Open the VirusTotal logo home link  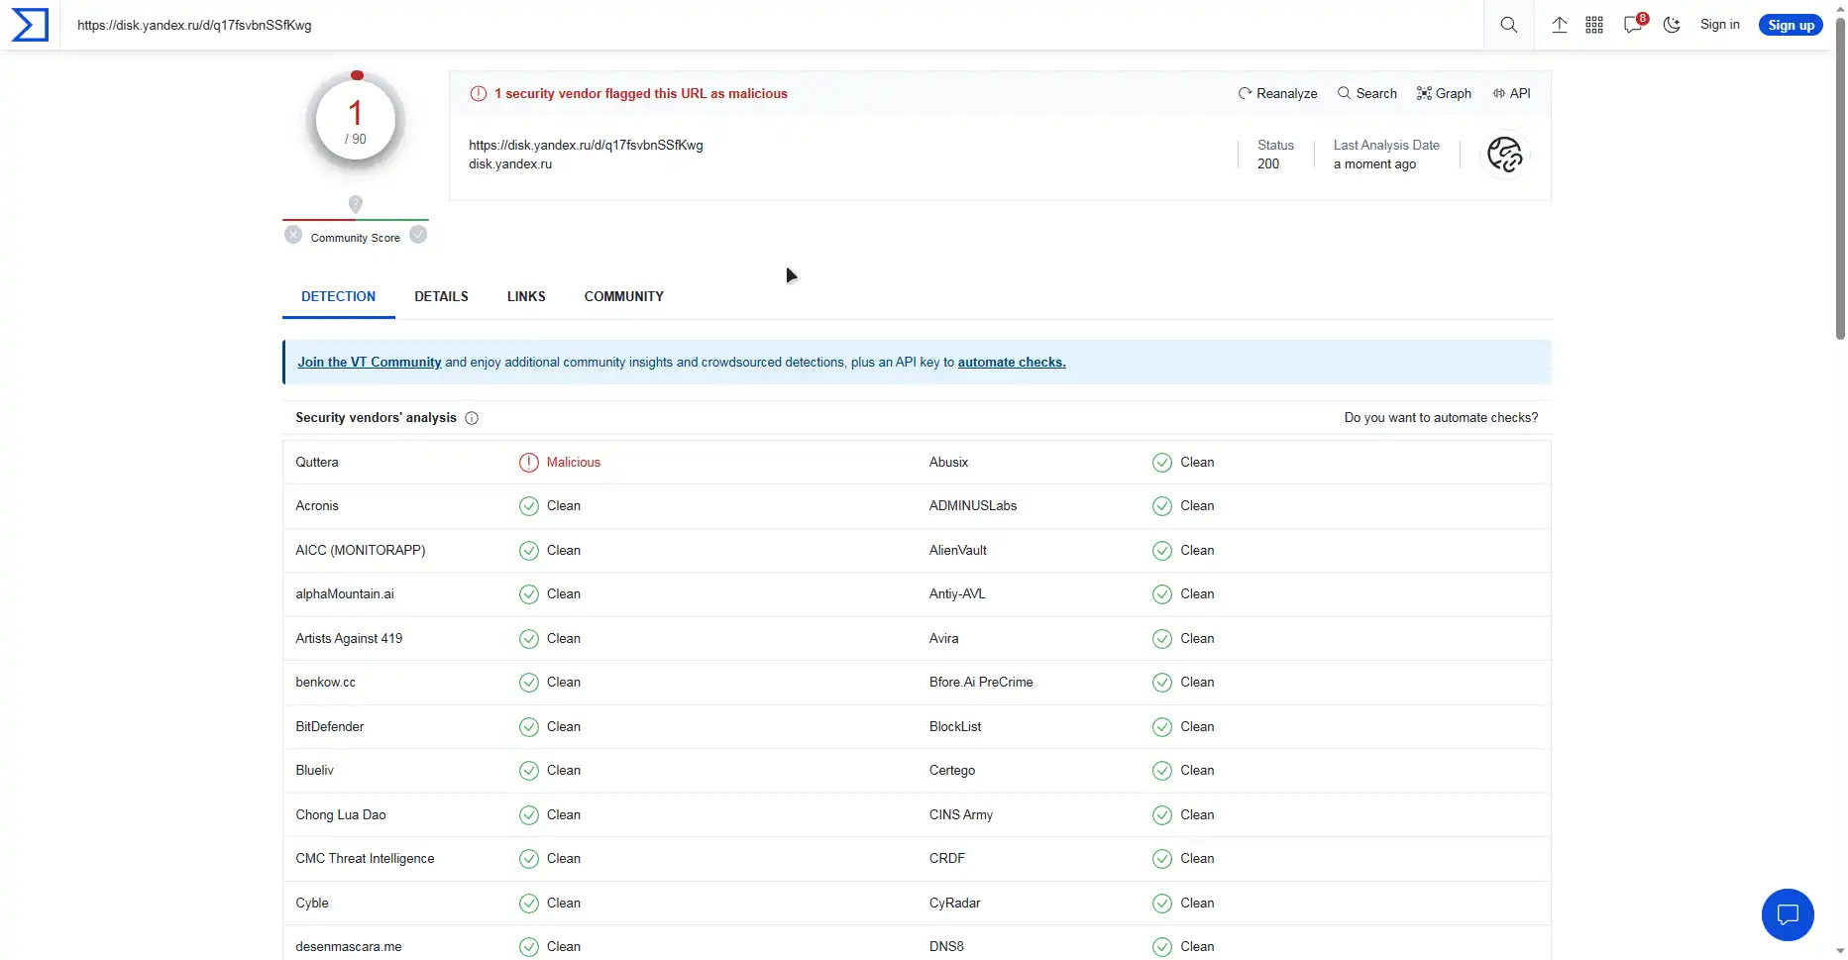[x=30, y=25]
